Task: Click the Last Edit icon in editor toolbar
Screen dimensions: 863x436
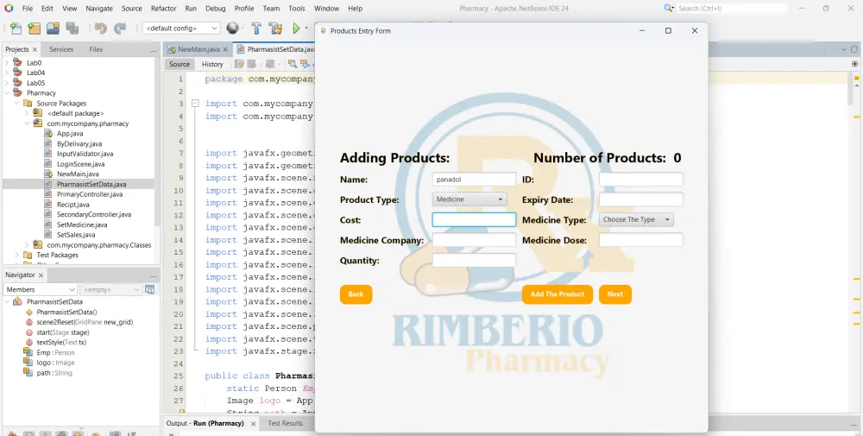Action: pos(304,64)
